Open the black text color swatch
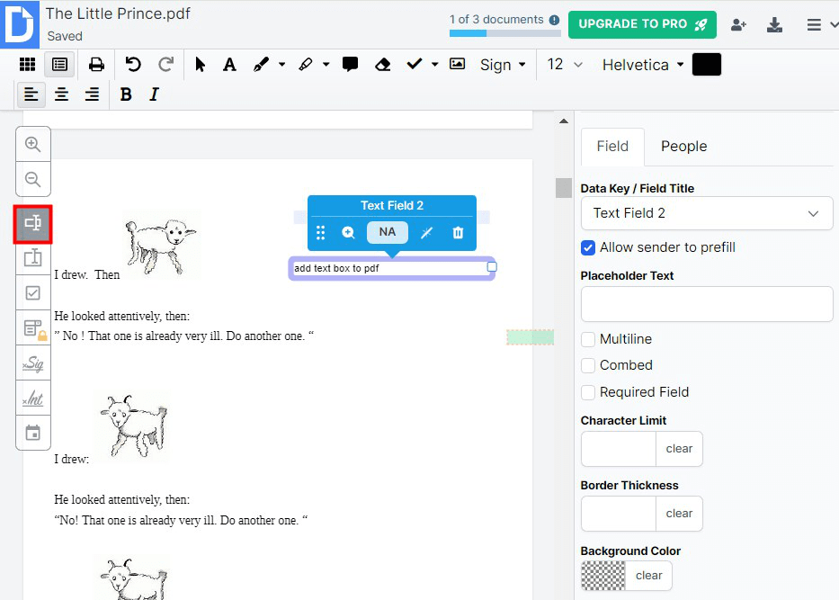 tap(706, 64)
